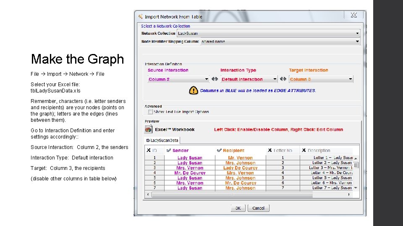The width and height of the screenshot is (403, 226).
Task: Enable the Description column header
Action: 326,150
